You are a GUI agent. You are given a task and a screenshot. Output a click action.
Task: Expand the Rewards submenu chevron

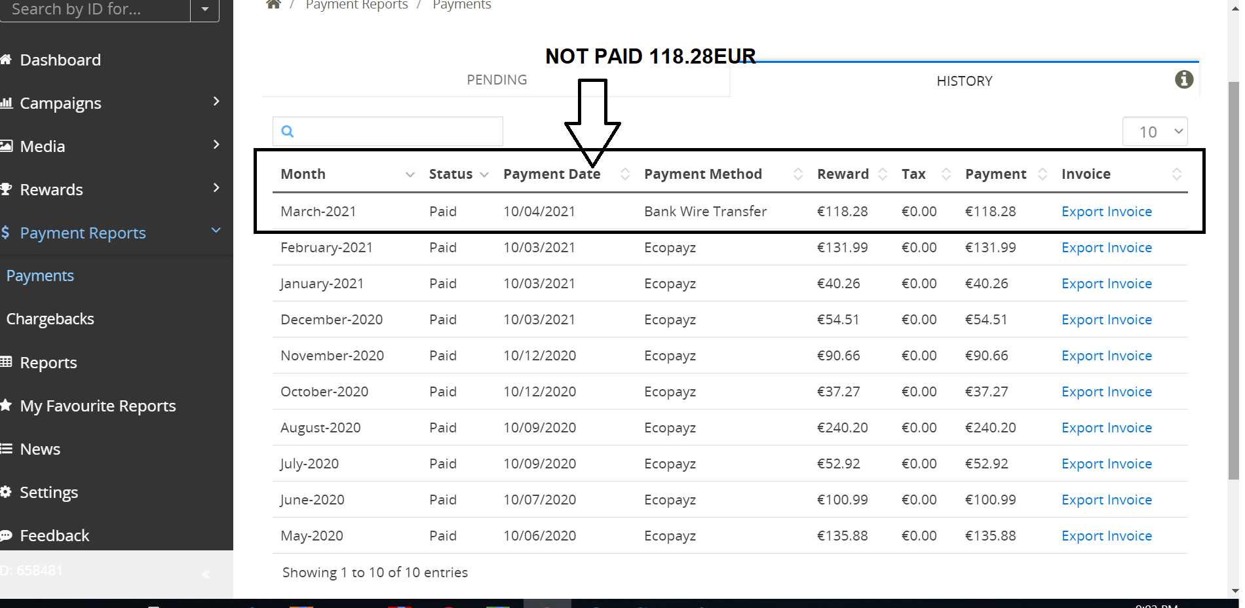click(x=216, y=187)
